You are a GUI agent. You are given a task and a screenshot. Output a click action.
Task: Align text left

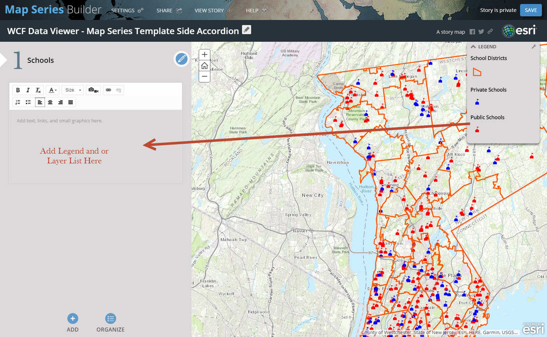click(40, 102)
